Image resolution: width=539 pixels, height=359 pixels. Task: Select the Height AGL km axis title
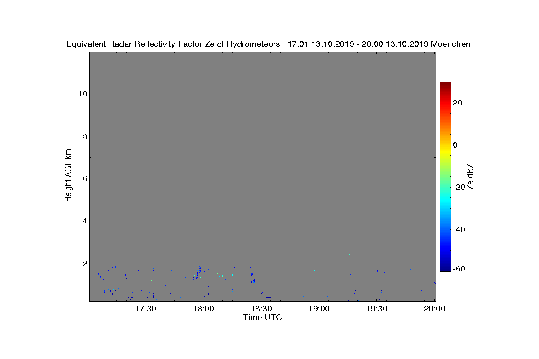(68, 175)
